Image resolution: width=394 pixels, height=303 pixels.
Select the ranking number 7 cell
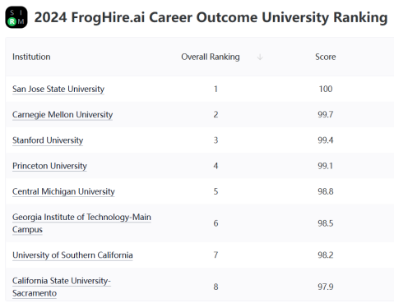216,255
